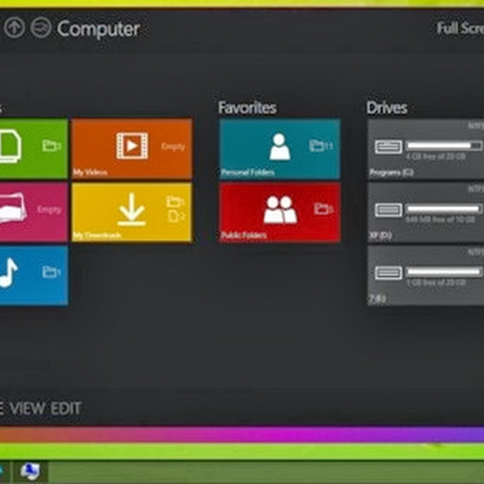This screenshot has width=484, height=484.
Task: Click the Computer title text
Action: (x=99, y=29)
